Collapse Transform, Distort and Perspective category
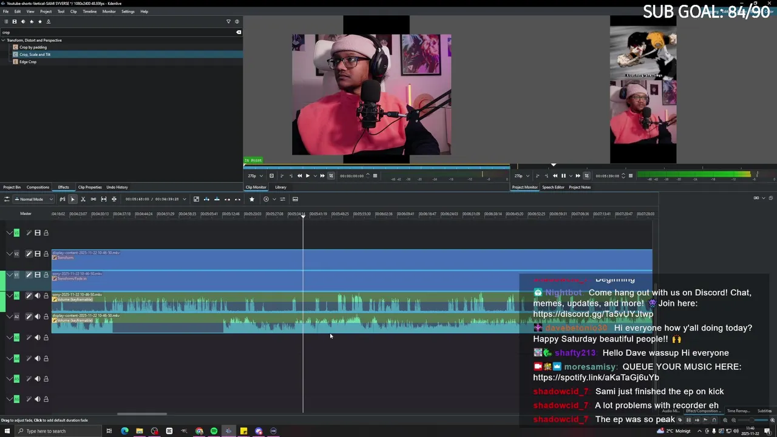Viewport: 777px width, 437px height. [x=3, y=40]
